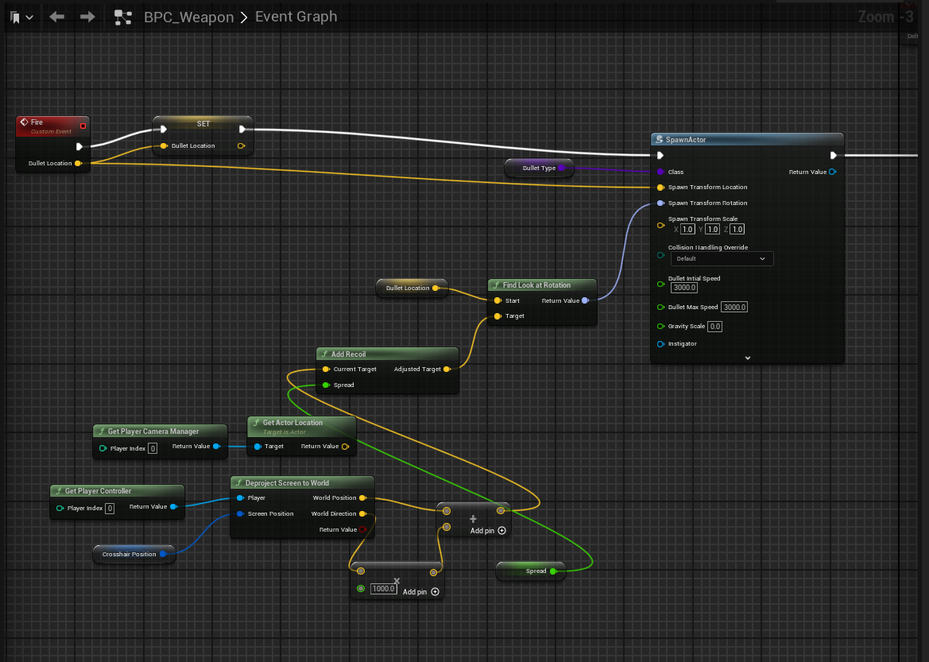Click Add pin on the addition node
The image size is (929, 662).
[488, 530]
